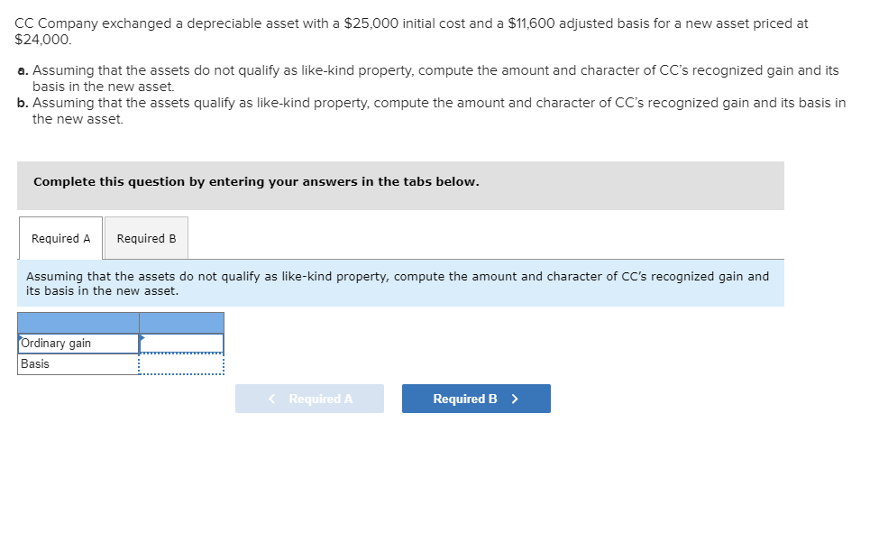Click the Required B navigation button
Viewport: 879px width, 551px height.
coord(476,398)
